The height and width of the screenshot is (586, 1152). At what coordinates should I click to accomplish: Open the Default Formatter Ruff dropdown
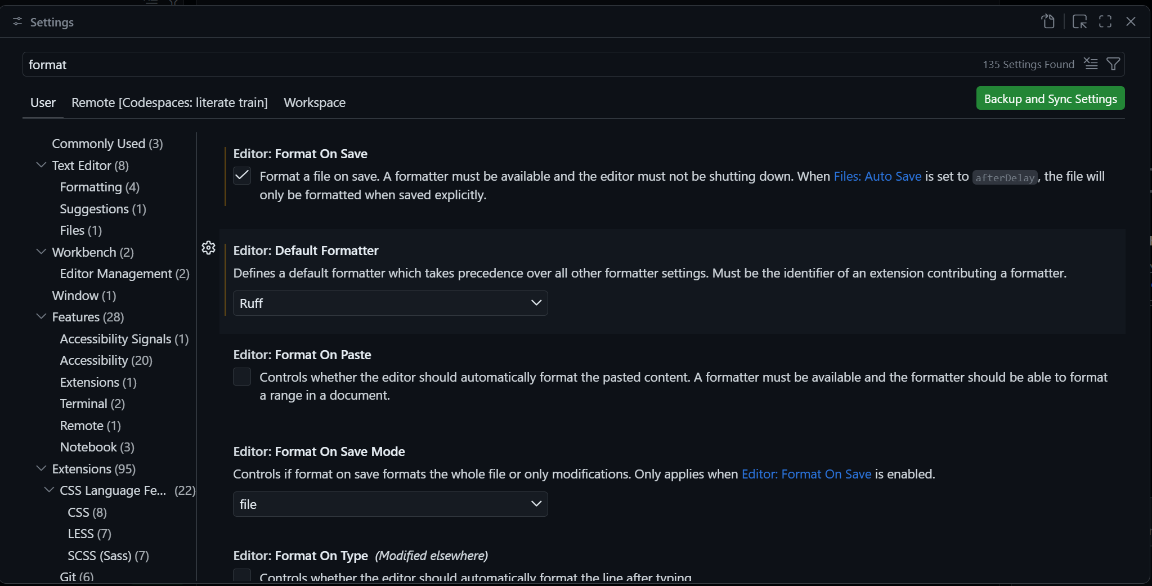[x=390, y=303]
